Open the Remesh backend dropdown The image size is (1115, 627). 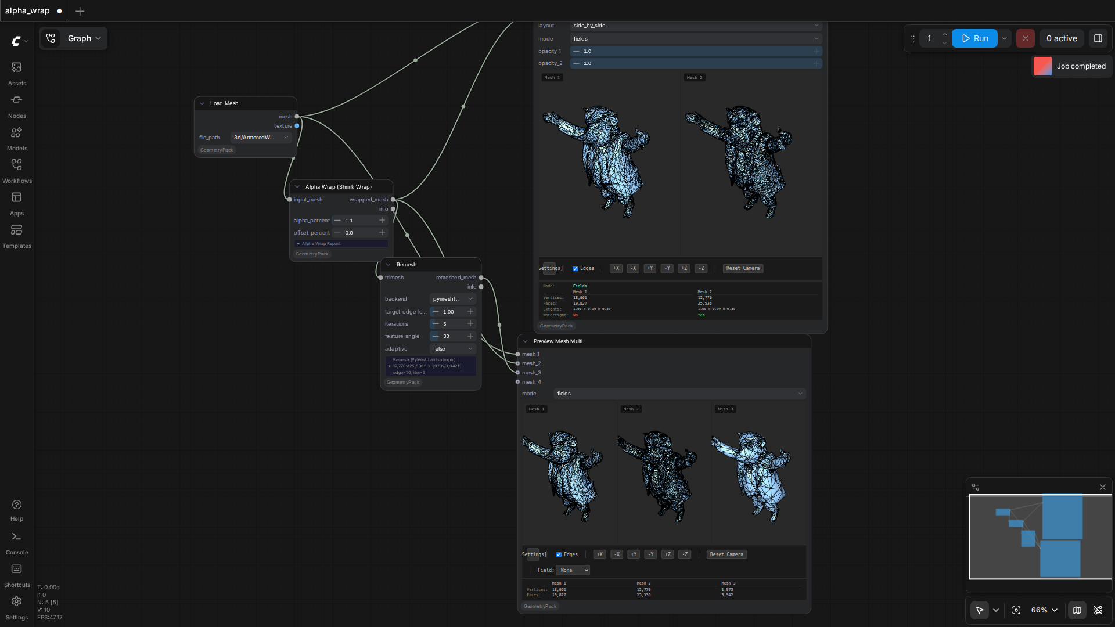pyautogui.click(x=453, y=299)
